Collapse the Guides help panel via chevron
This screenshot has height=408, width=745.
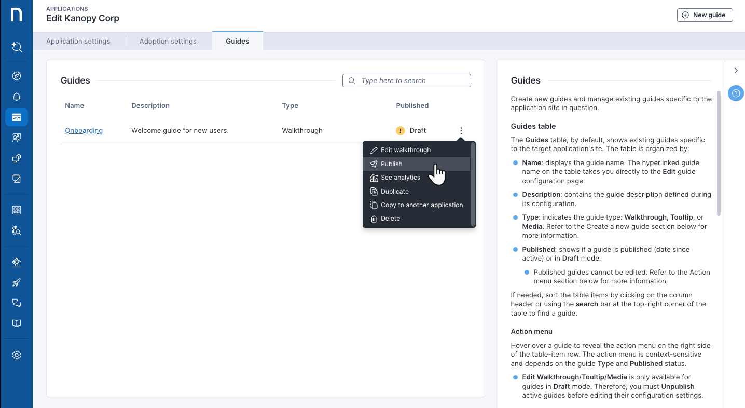(736, 70)
